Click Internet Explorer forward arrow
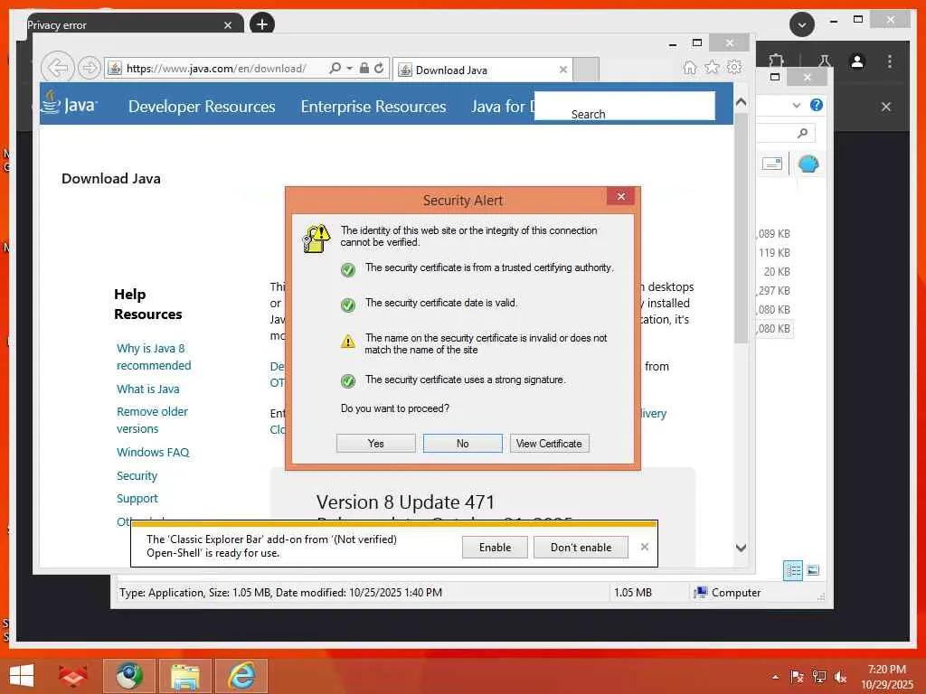This screenshot has width=926, height=694. coord(90,68)
